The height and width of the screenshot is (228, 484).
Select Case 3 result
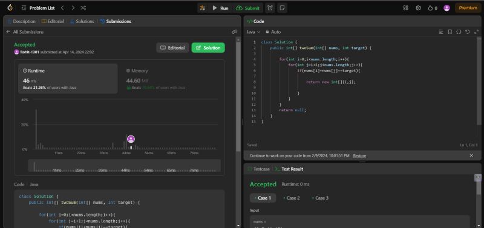click(x=320, y=198)
